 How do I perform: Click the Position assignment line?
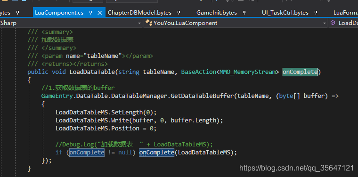[106, 128]
